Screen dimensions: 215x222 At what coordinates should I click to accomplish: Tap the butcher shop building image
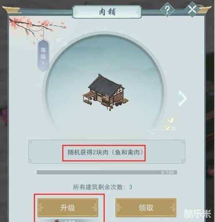tap(105, 92)
